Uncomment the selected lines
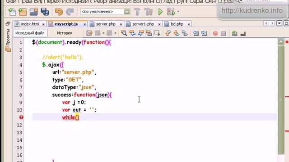289x162 pixels. (x=243, y=33)
